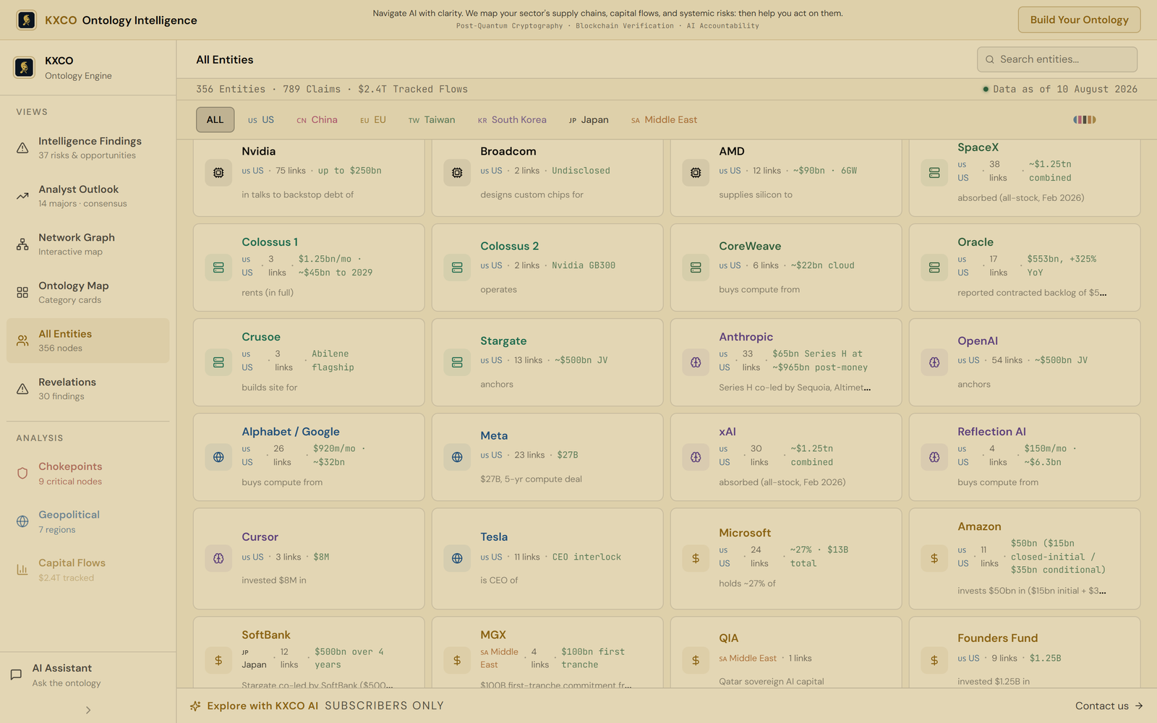Viewport: 1157px width, 723px height.
Task: Filter entities by Japan
Action: point(589,120)
